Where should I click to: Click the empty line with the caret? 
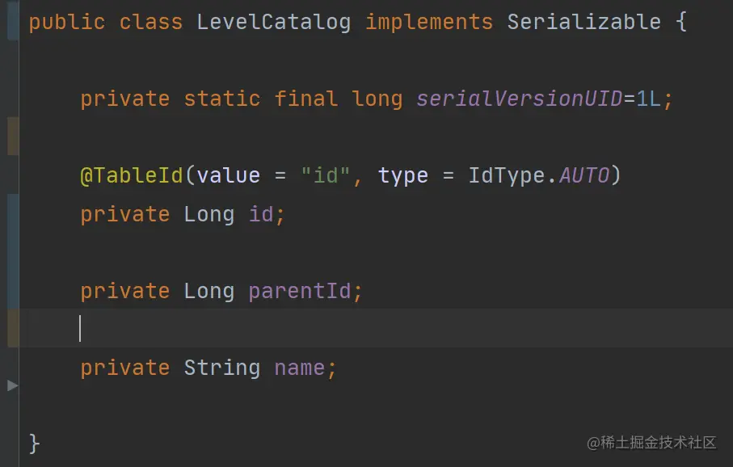376,328
